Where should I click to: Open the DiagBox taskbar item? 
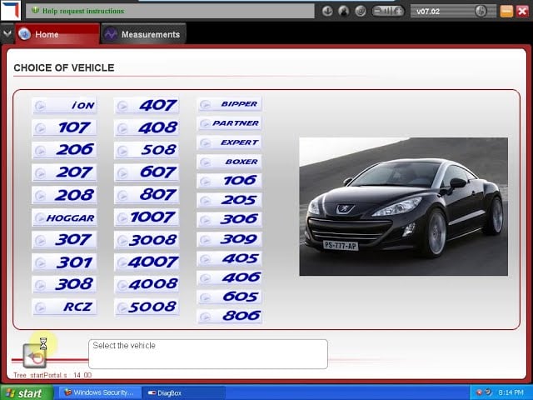(183, 392)
